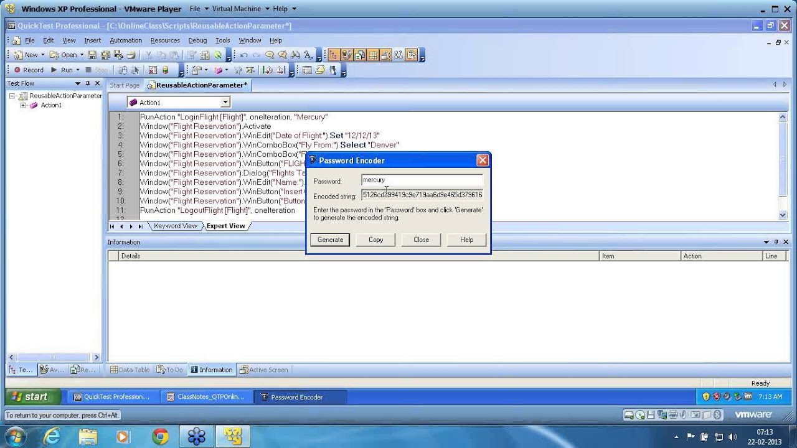Open the Information pane menu arrow
Screen dimensions: 797x448
click(x=766, y=242)
